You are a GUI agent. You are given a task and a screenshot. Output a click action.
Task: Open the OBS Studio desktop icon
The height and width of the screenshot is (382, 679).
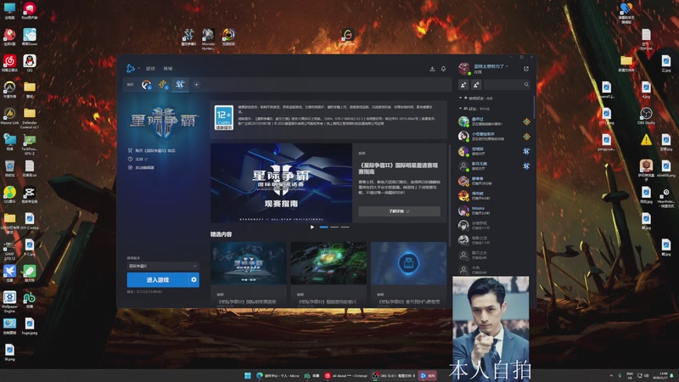[646, 115]
